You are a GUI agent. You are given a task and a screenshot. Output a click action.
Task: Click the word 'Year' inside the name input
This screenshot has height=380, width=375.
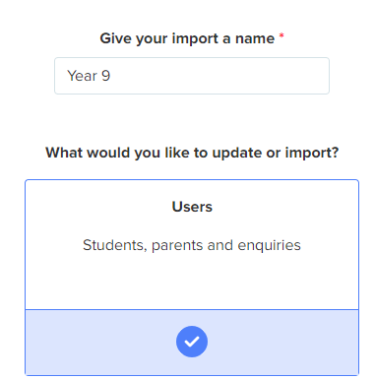(82, 76)
